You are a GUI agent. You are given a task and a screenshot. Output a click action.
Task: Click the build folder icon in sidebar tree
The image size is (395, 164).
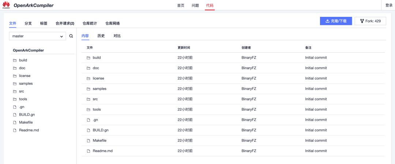[x=15, y=60]
